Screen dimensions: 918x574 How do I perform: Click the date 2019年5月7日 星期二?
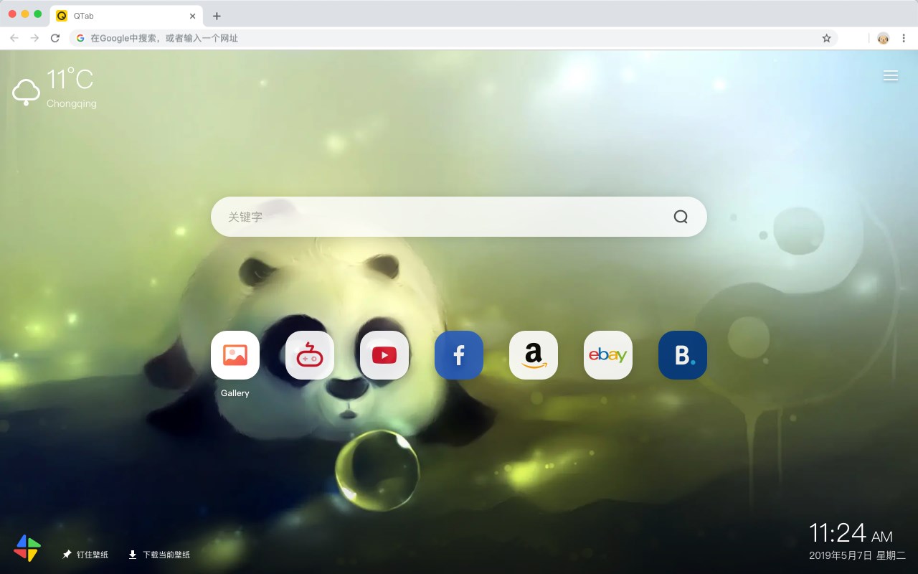pyautogui.click(x=857, y=555)
